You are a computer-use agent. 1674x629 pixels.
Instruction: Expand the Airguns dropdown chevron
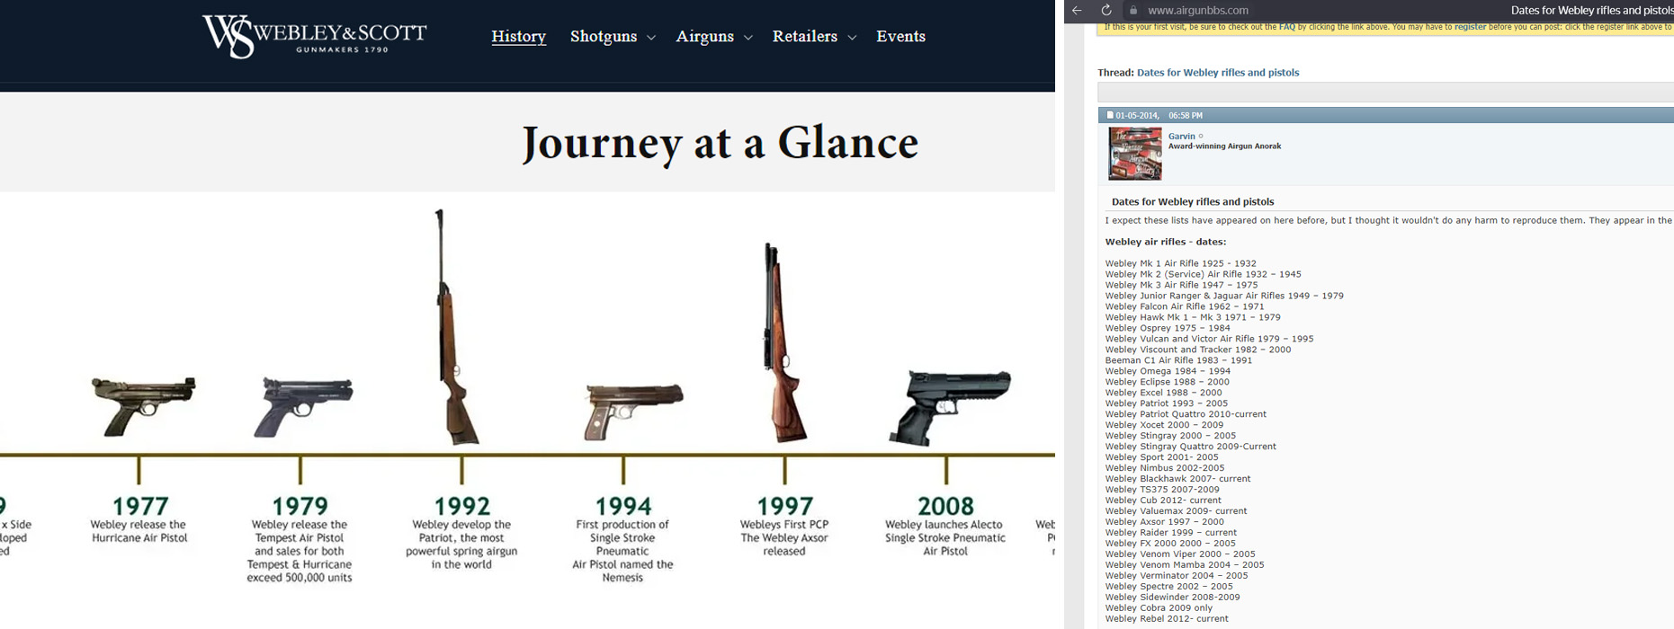coord(747,38)
